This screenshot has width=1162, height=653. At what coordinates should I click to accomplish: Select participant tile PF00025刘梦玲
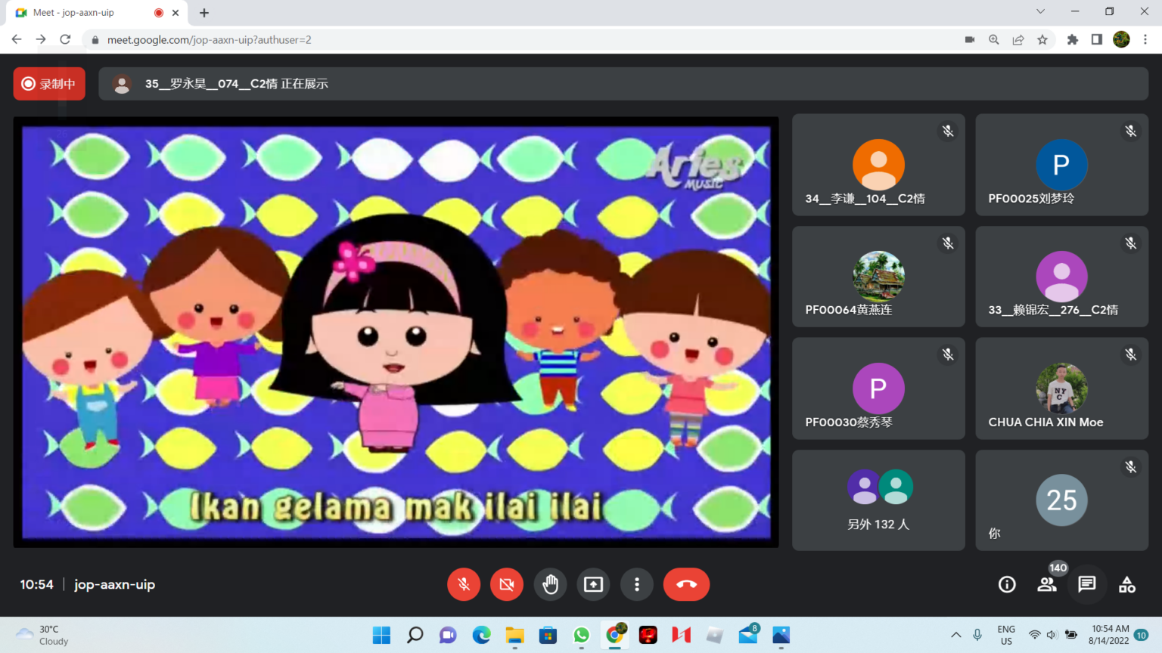(1061, 165)
